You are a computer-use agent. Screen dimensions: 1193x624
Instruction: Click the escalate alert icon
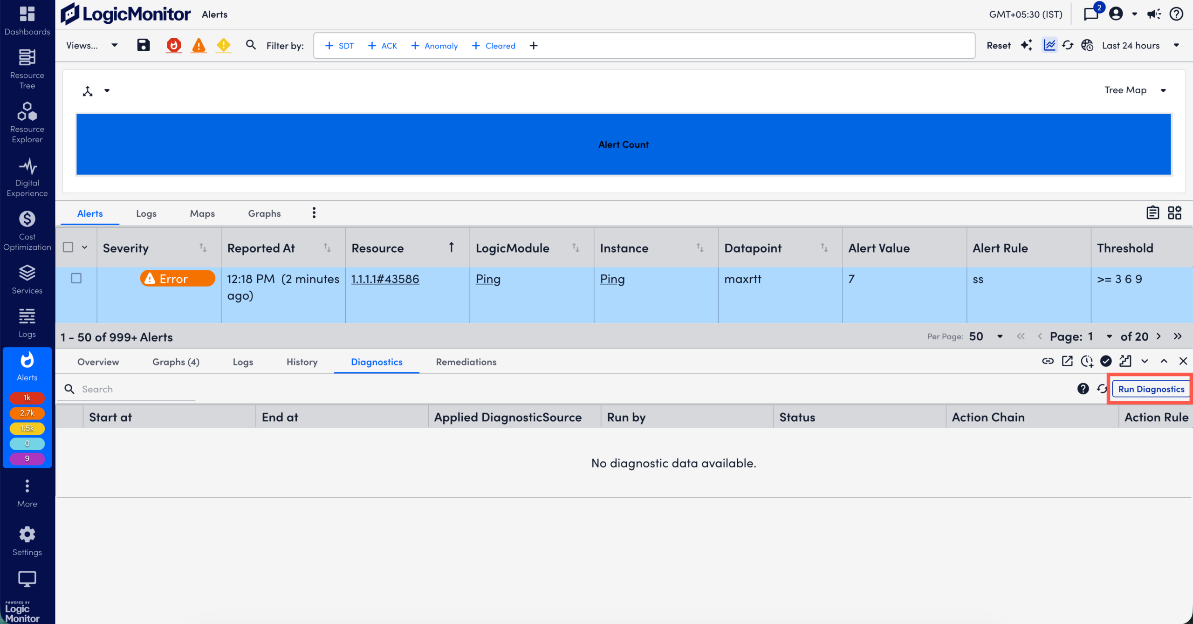1125,361
